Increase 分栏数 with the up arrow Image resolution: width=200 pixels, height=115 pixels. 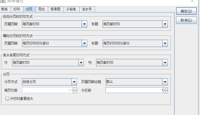pos(166,89)
